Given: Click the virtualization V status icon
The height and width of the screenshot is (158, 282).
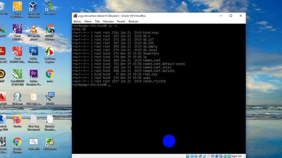Looking at the screenshot, I should (221, 156).
